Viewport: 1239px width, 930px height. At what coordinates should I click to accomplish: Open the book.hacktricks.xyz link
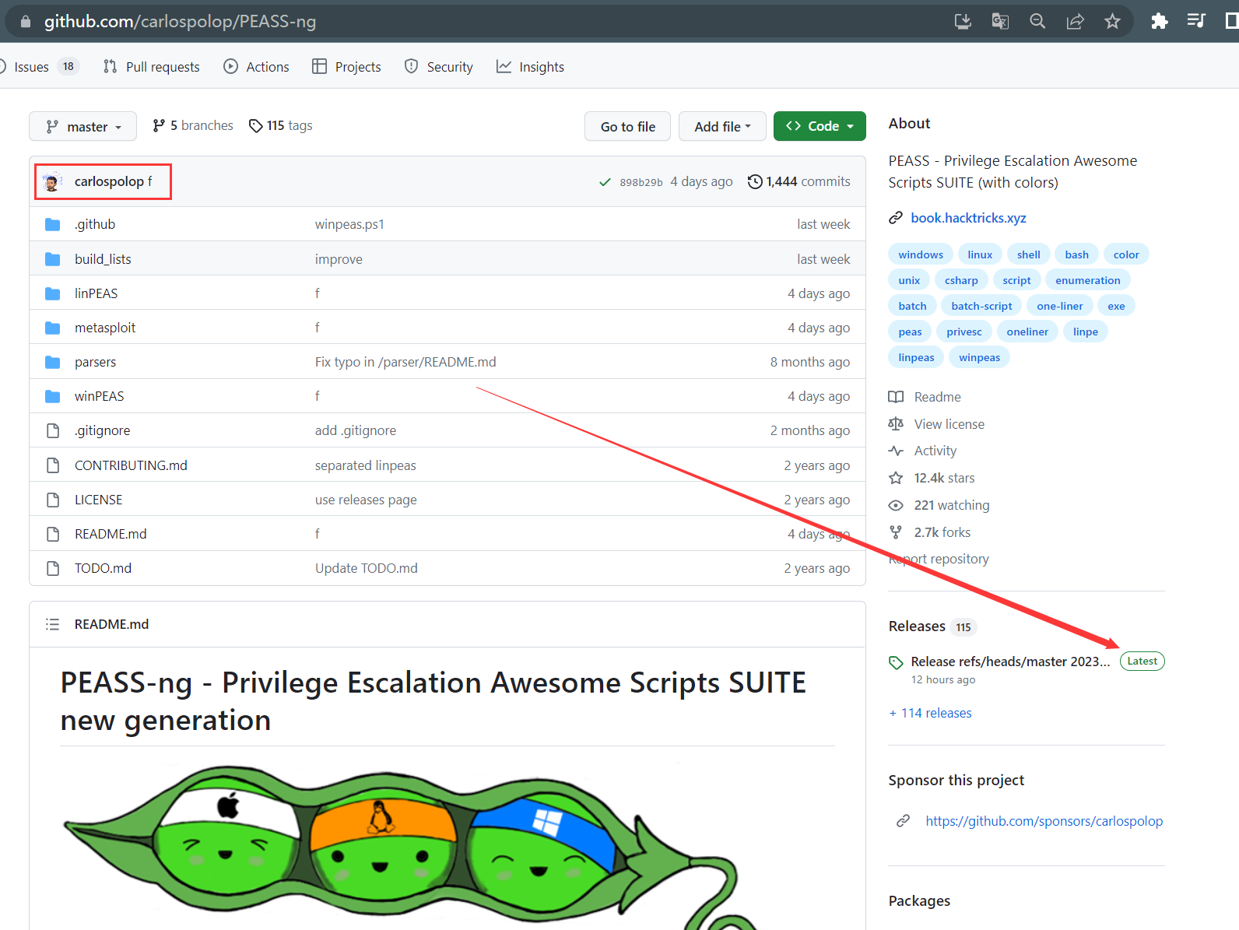tap(968, 218)
